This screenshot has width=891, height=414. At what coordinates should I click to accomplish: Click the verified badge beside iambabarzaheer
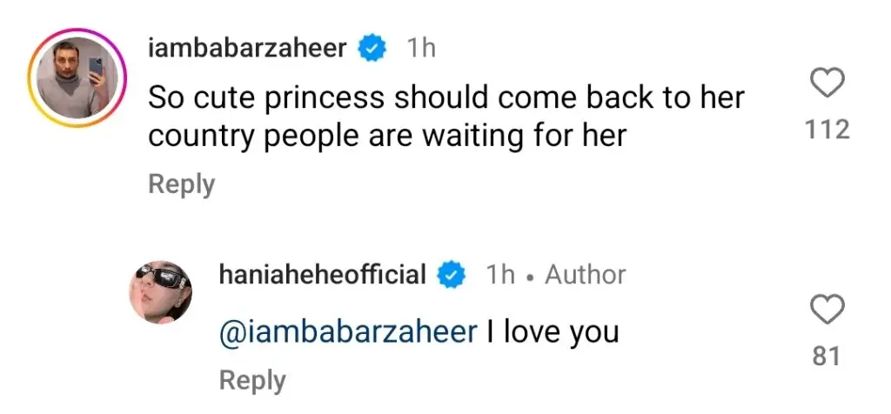(x=372, y=50)
